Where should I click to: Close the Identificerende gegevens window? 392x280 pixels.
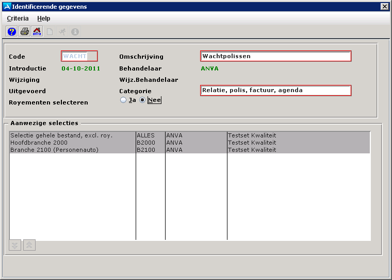[x=384, y=7]
